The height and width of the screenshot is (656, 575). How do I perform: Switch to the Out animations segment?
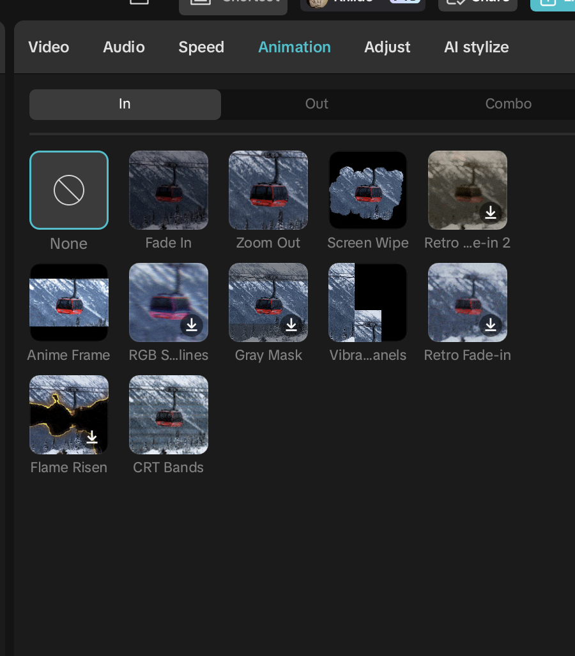coord(317,104)
